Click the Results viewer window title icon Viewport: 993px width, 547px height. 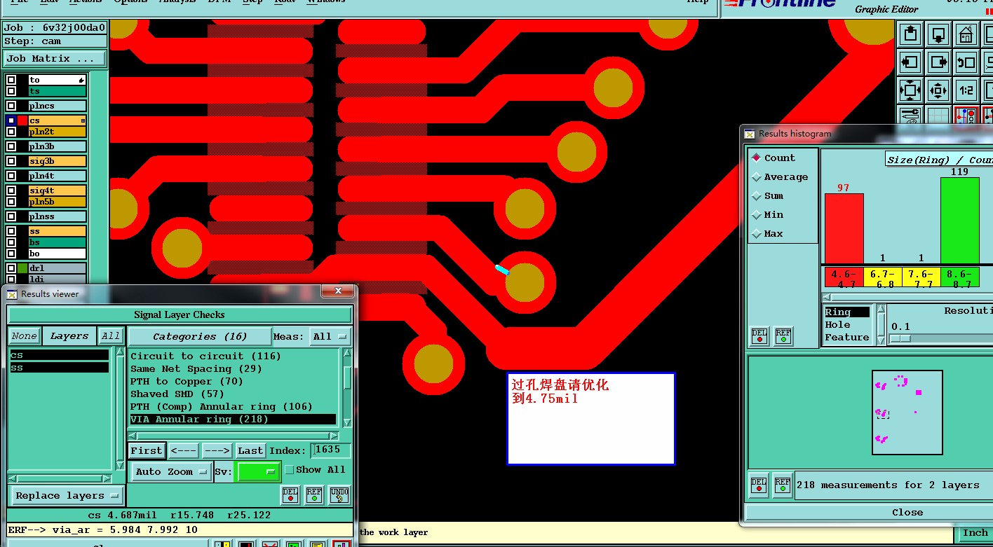tap(12, 294)
